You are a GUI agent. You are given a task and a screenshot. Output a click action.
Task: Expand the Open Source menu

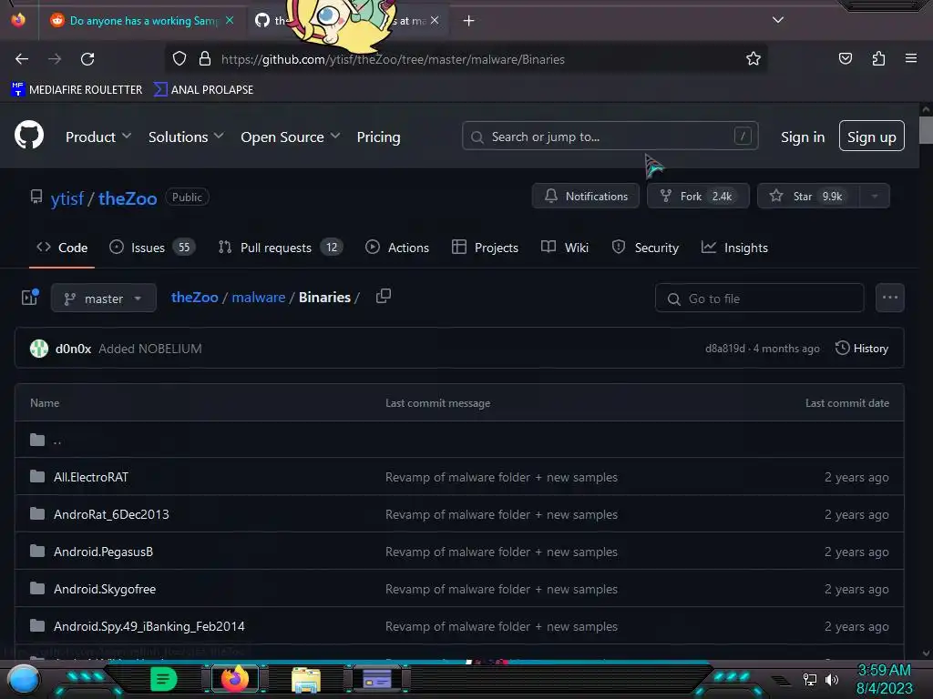pyautogui.click(x=291, y=137)
